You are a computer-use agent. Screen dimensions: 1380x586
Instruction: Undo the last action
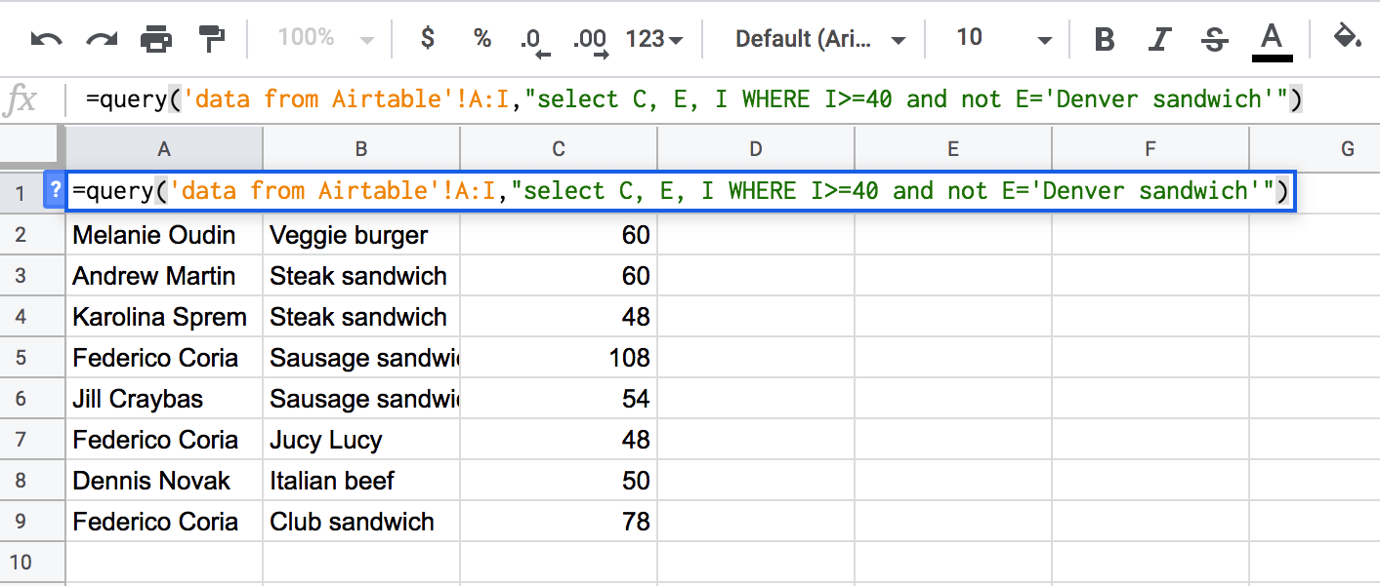pos(46,39)
